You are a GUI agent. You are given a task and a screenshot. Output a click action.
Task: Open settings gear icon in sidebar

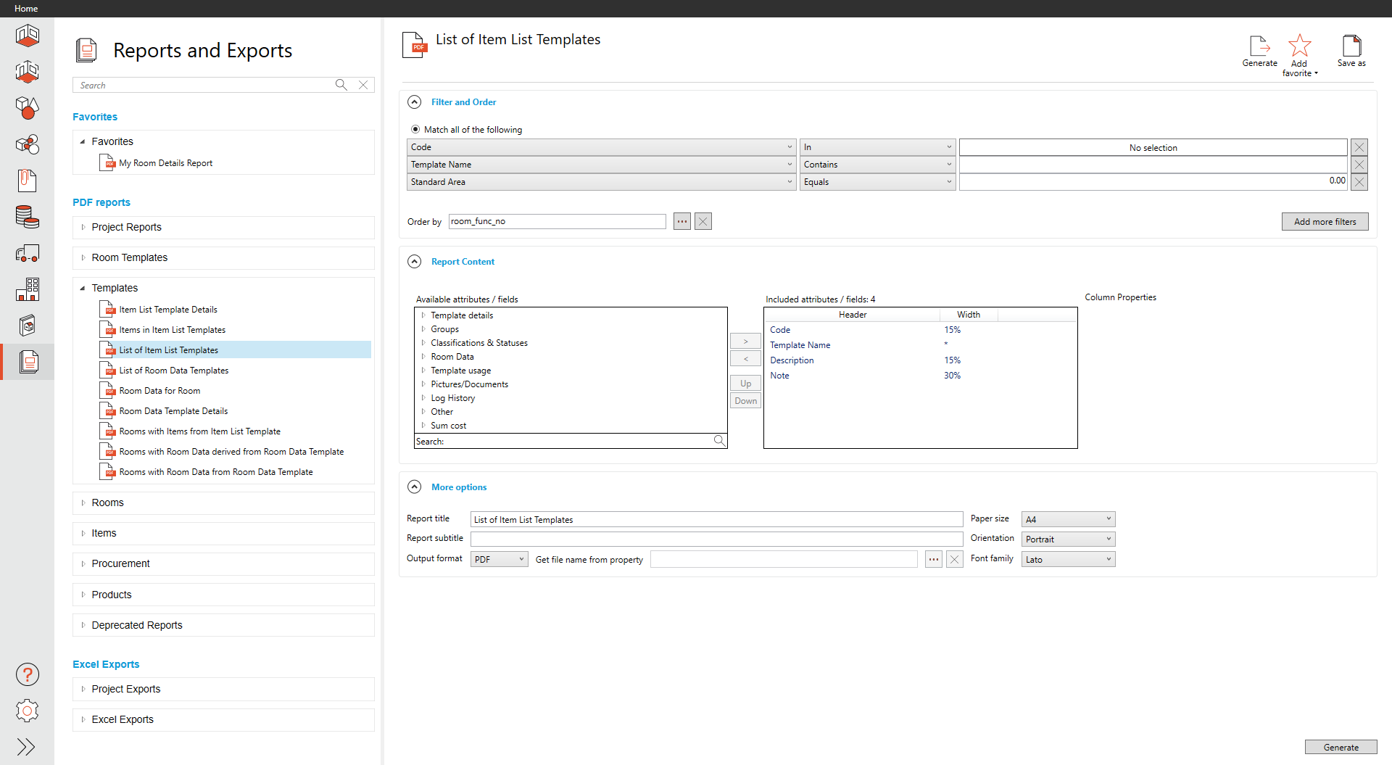[28, 711]
